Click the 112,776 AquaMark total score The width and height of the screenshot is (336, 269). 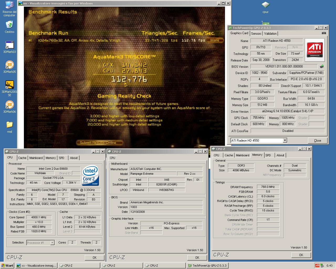tap(129, 79)
